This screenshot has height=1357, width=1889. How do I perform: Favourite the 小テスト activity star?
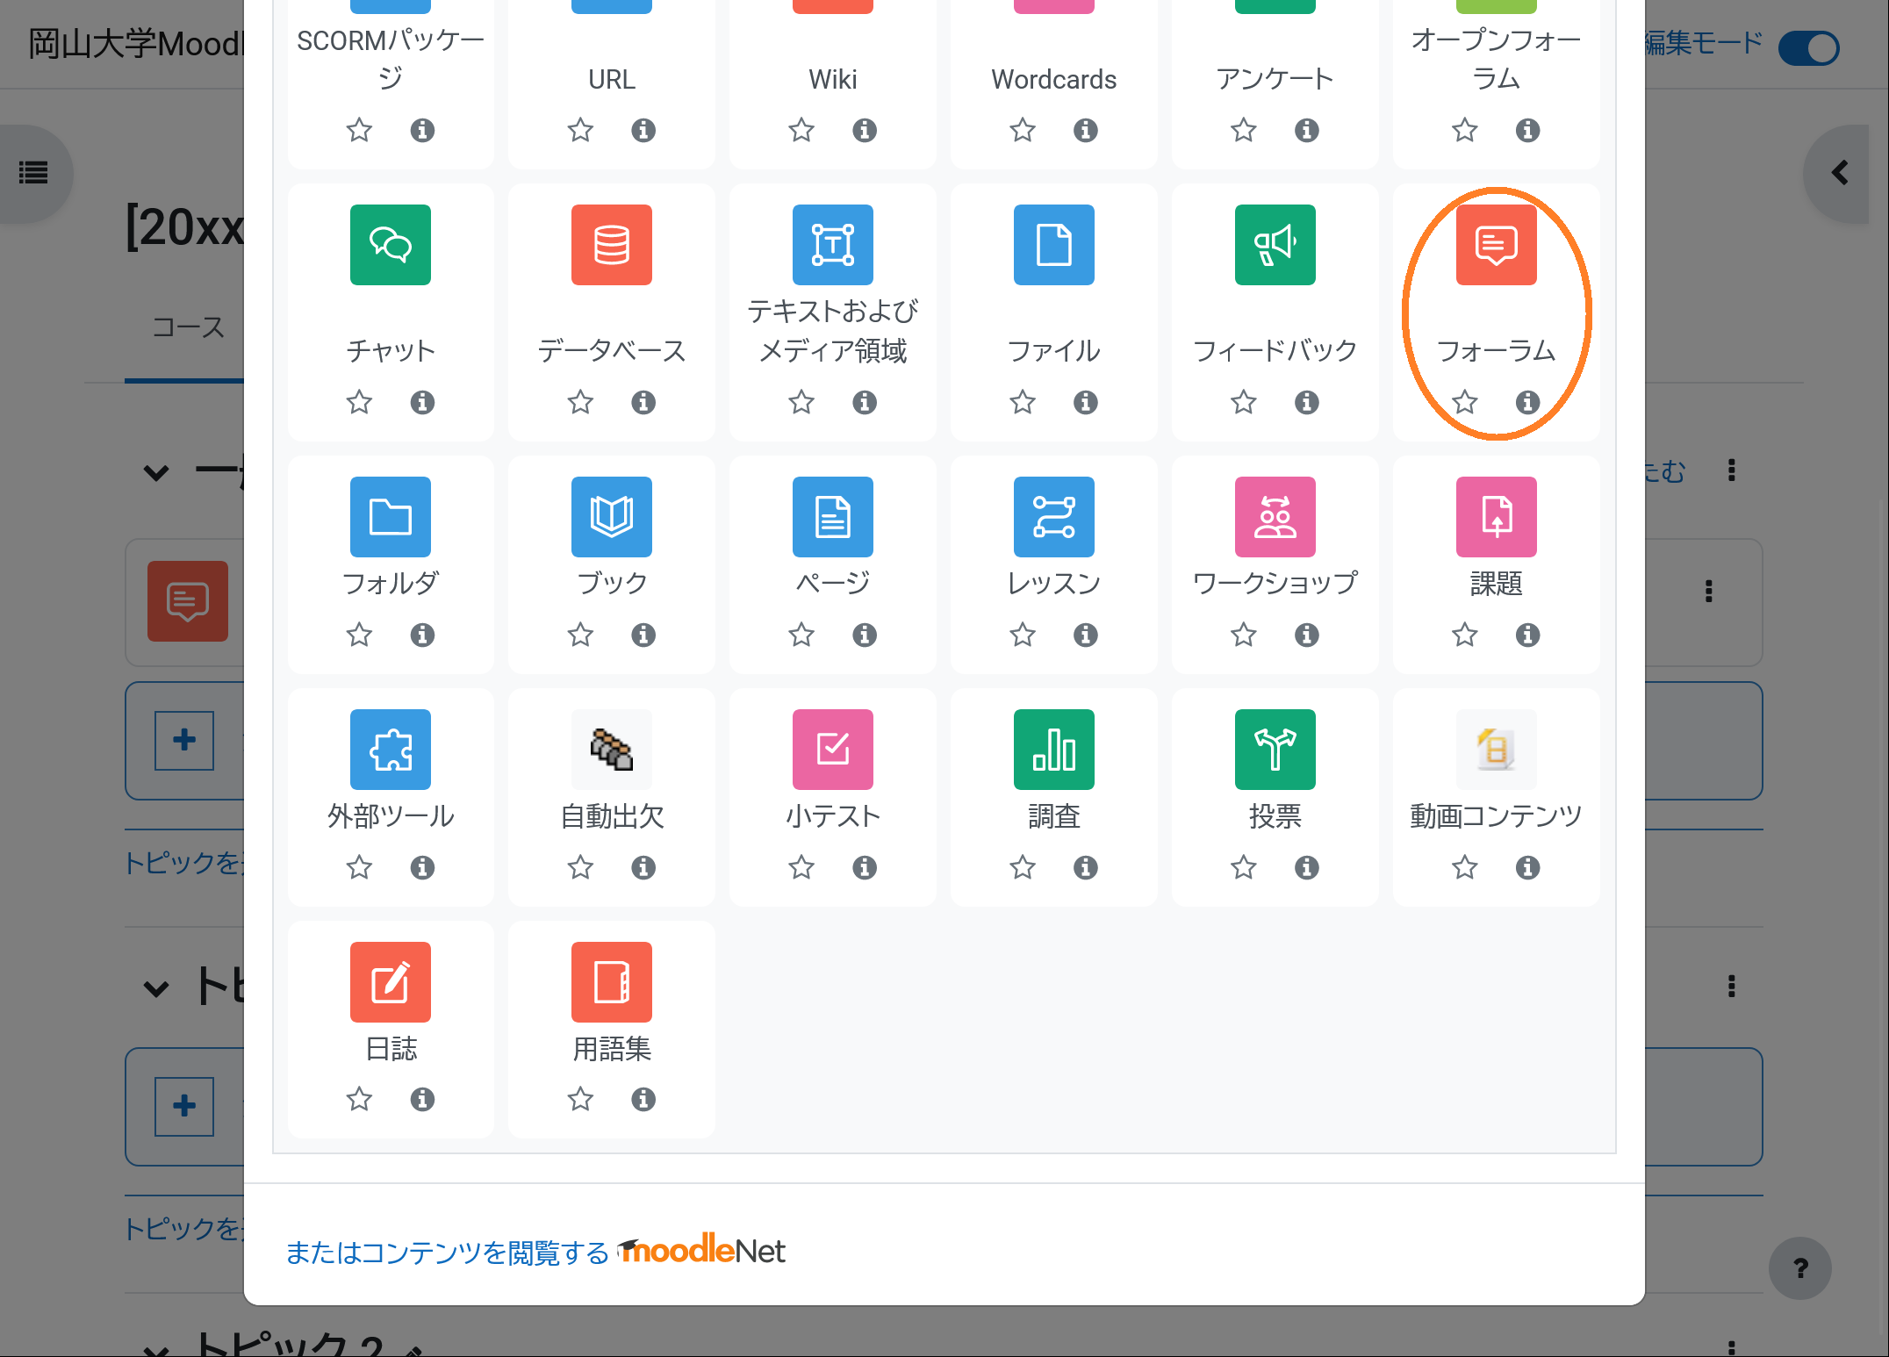point(801,867)
